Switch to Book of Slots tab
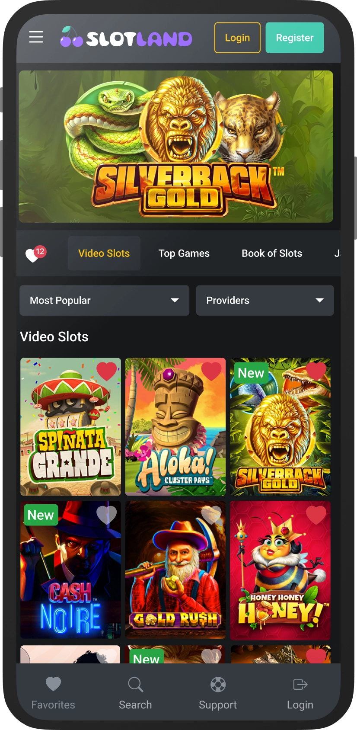The height and width of the screenshot is (730, 357). (272, 253)
